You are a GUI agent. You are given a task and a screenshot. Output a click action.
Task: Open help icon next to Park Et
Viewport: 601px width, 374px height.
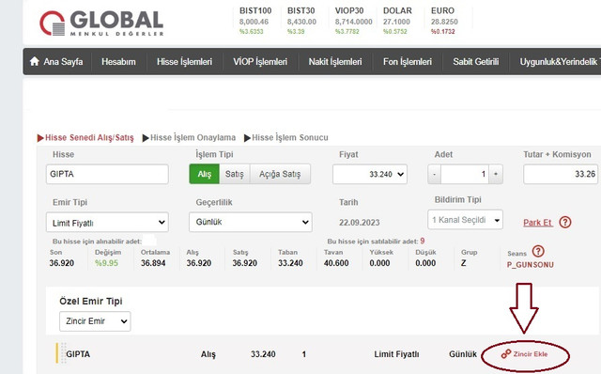tap(565, 222)
